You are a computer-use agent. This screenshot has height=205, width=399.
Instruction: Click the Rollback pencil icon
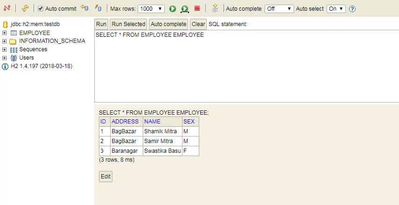coord(98,8)
